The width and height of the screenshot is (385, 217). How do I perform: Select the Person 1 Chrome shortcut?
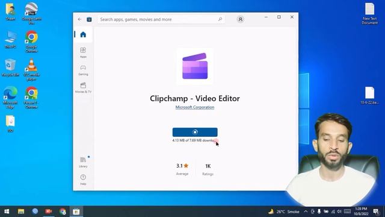[31, 98]
